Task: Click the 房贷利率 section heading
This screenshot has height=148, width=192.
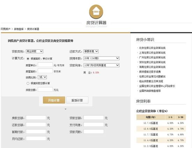Action: [143, 101]
